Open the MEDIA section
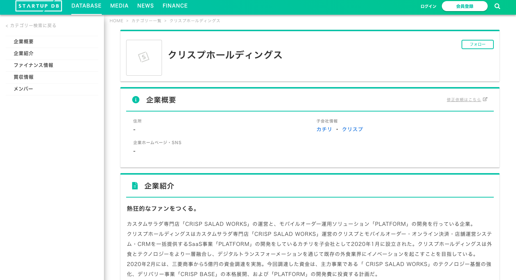The width and height of the screenshot is (516, 280). click(x=119, y=6)
